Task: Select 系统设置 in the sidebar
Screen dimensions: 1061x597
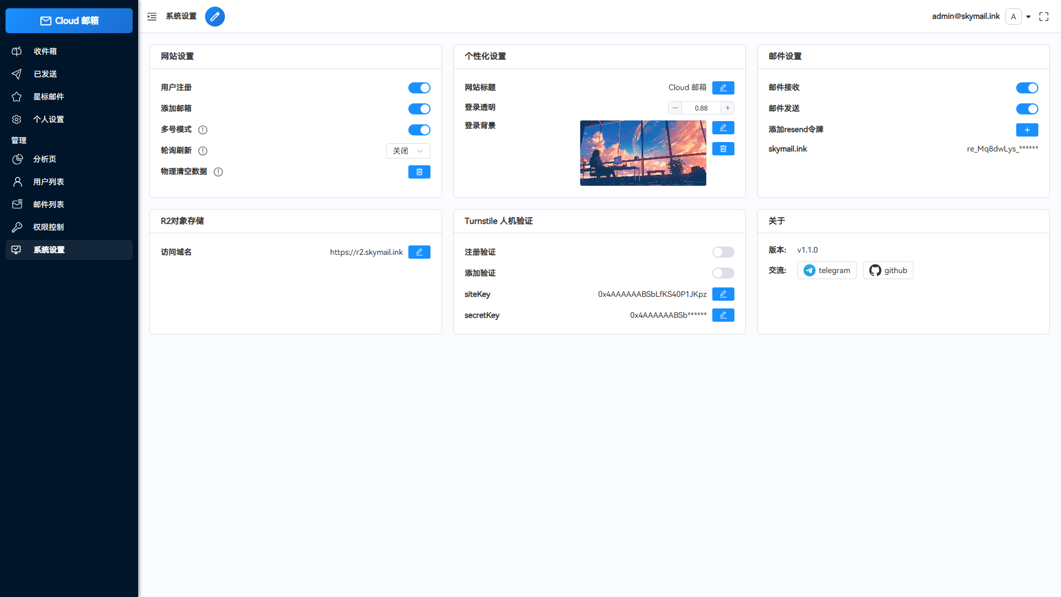Action: (x=69, y=249)
